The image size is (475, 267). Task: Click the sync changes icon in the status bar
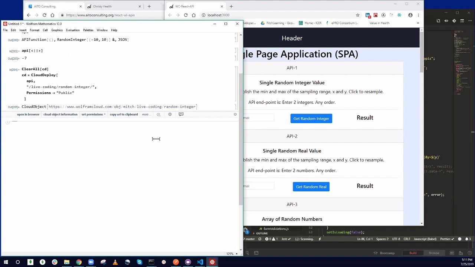pos(260,239)
